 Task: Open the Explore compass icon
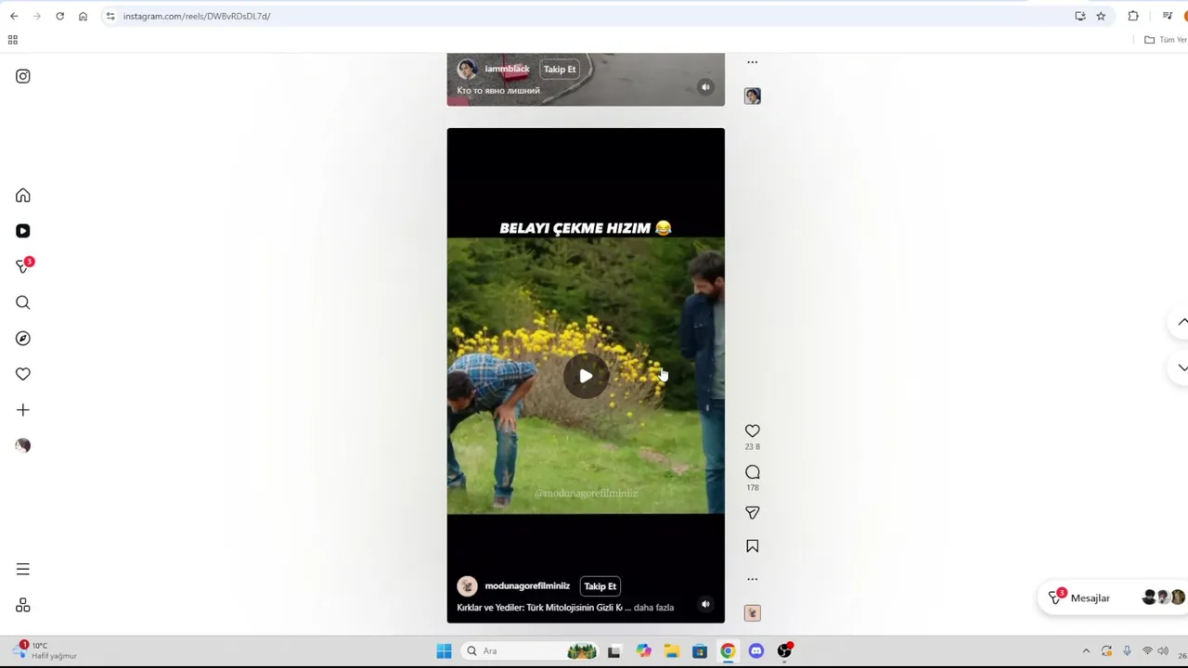point(23,339)
